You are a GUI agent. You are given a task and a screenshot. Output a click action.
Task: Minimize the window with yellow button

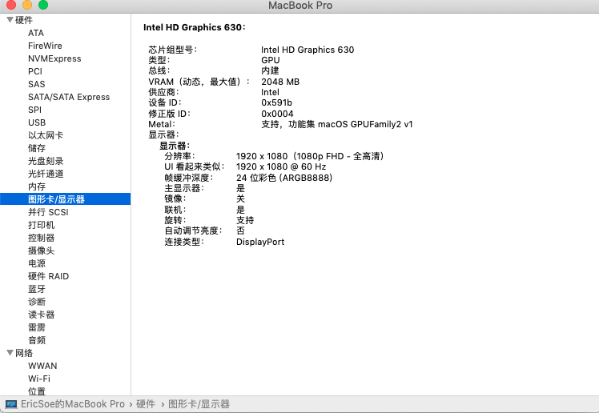point(27,5)
